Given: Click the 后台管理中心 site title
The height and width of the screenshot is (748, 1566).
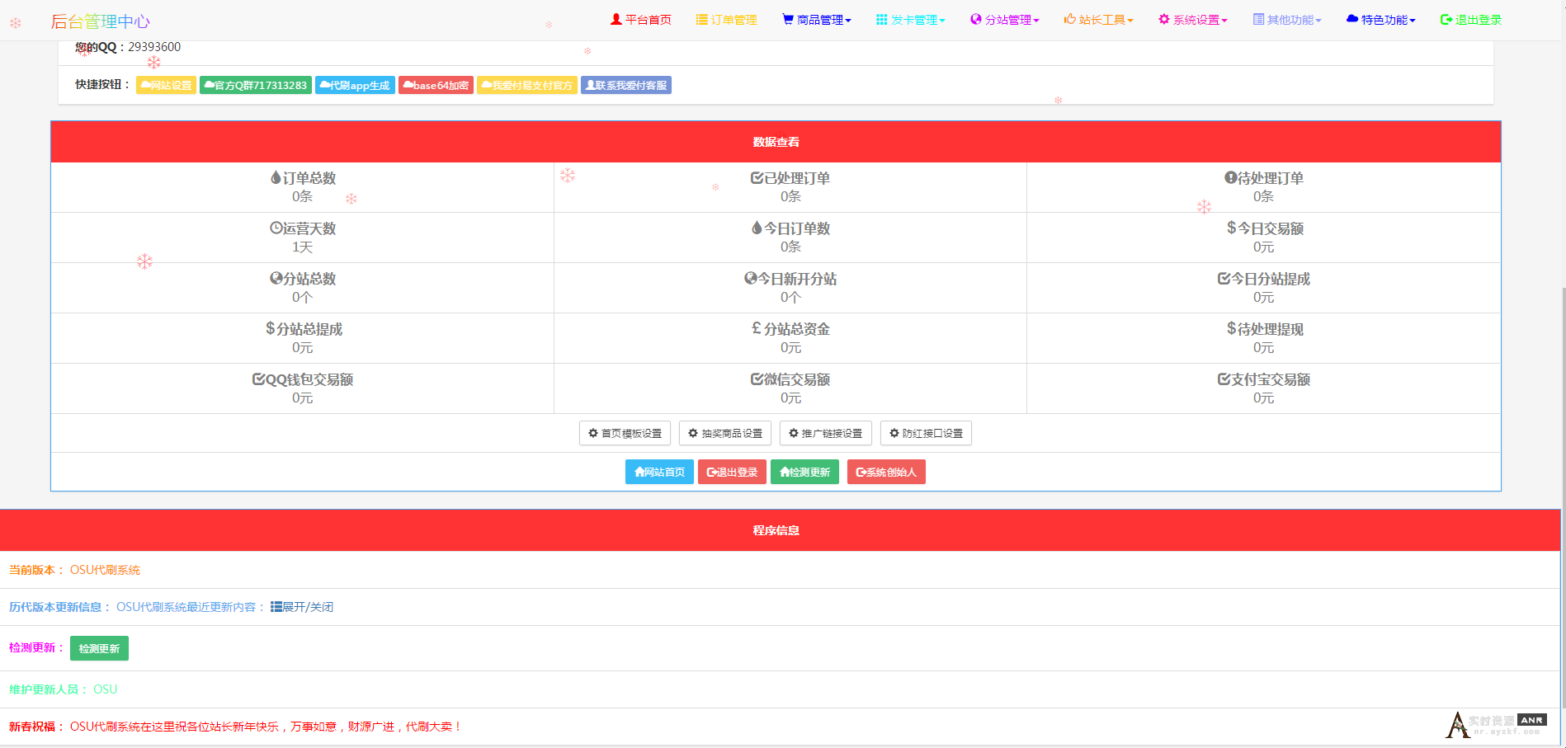Looking at the screenshot, I should (x=101, y=21).
